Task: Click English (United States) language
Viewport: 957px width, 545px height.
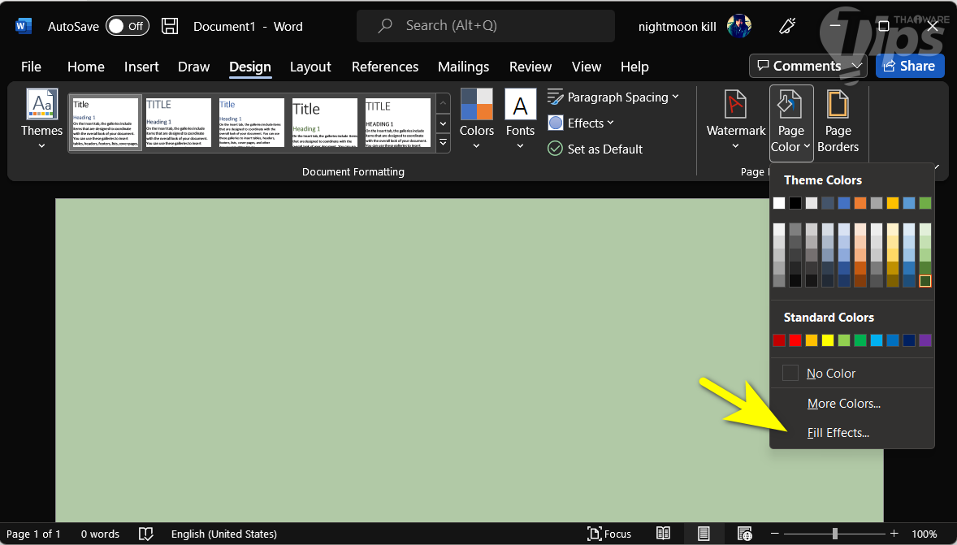Action: (x=224, y=534)
